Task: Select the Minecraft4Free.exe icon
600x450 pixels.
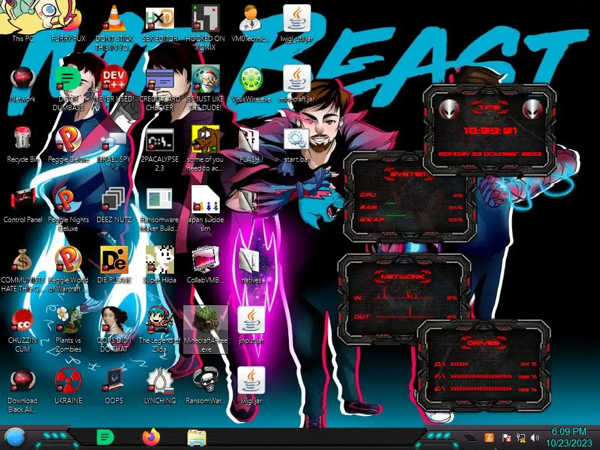Action: coord(206,330)
